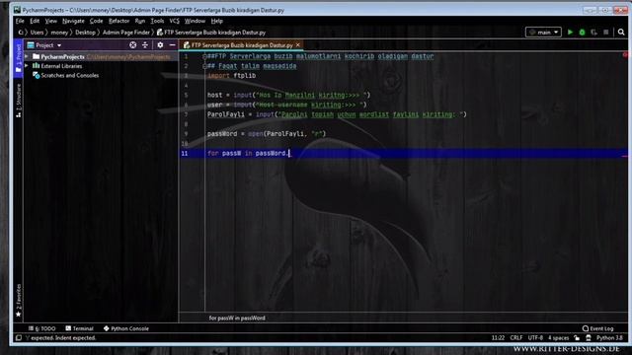Change UTF-8 file encoding in status bar
The image size is (632, 355).
click(535, 337)
